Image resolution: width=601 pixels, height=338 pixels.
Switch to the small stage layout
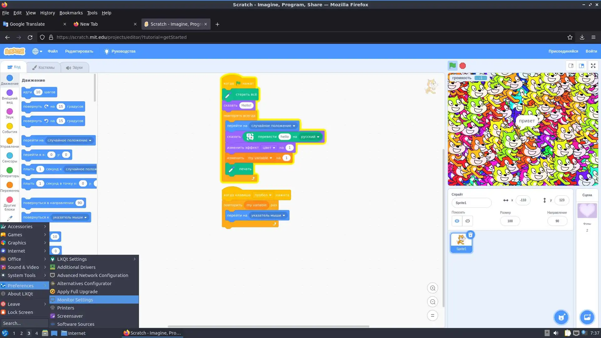point(571,66)
